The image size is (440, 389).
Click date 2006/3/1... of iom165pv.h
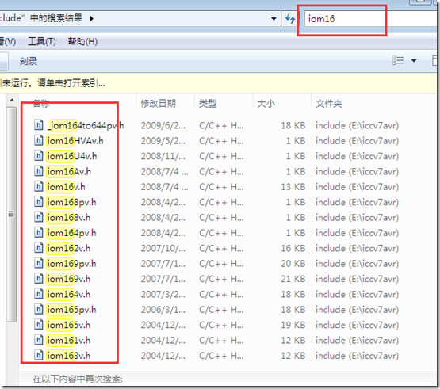163,310
